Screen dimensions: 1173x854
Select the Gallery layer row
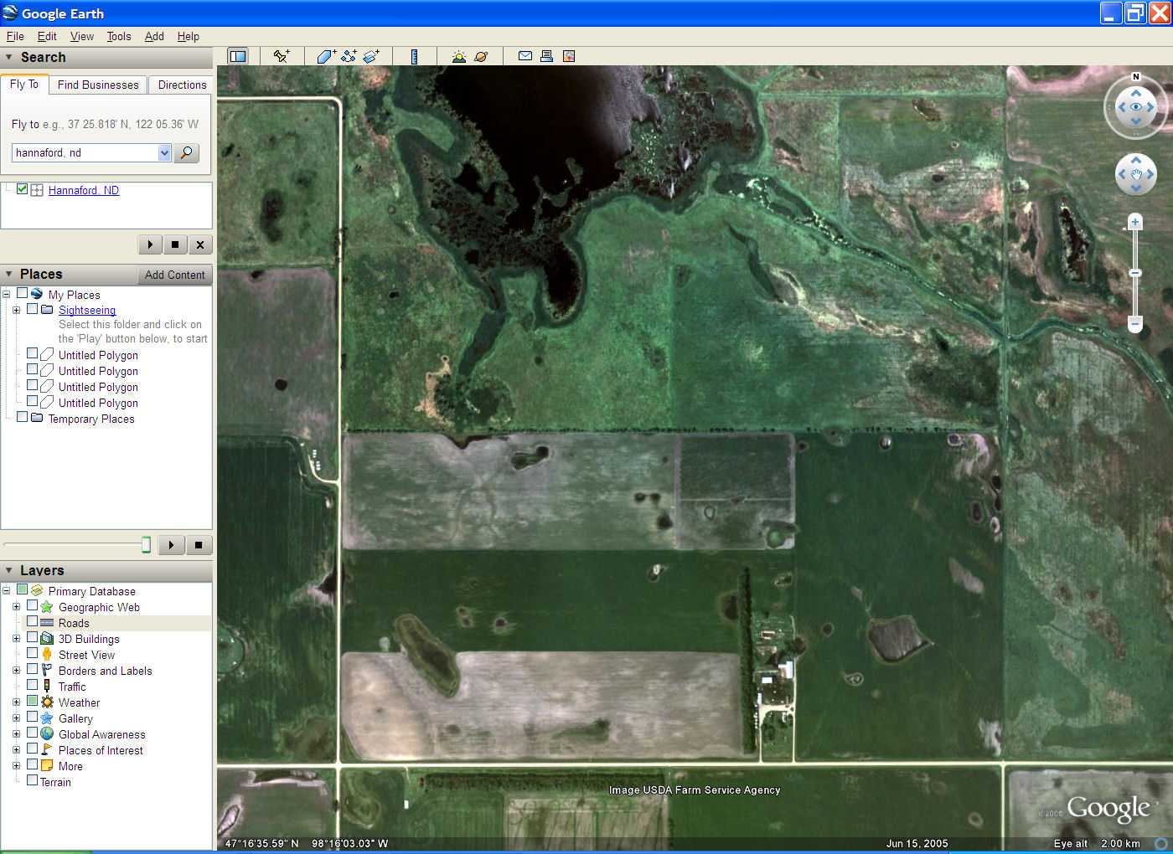75,718
